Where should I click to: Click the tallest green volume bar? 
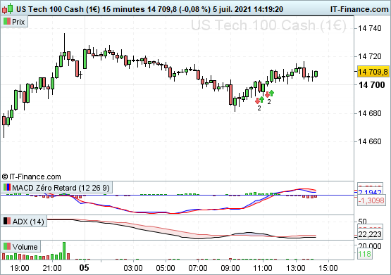pos(64,250)
